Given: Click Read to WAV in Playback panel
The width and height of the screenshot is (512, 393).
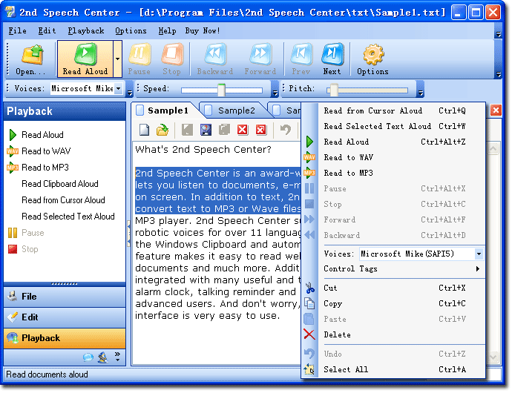Looking at the screenshot, I should 46,151.
